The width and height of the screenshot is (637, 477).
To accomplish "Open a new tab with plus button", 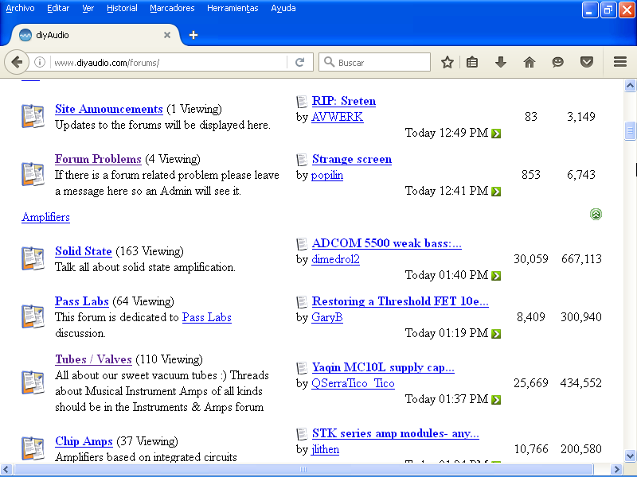I will tap(193, 35).
